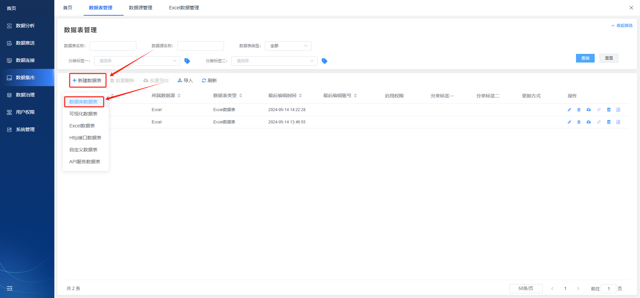The width and height of the screenshot is (640, 298).
Task: Switch to Excel数据管理 tab
Action: coord(184,8)
